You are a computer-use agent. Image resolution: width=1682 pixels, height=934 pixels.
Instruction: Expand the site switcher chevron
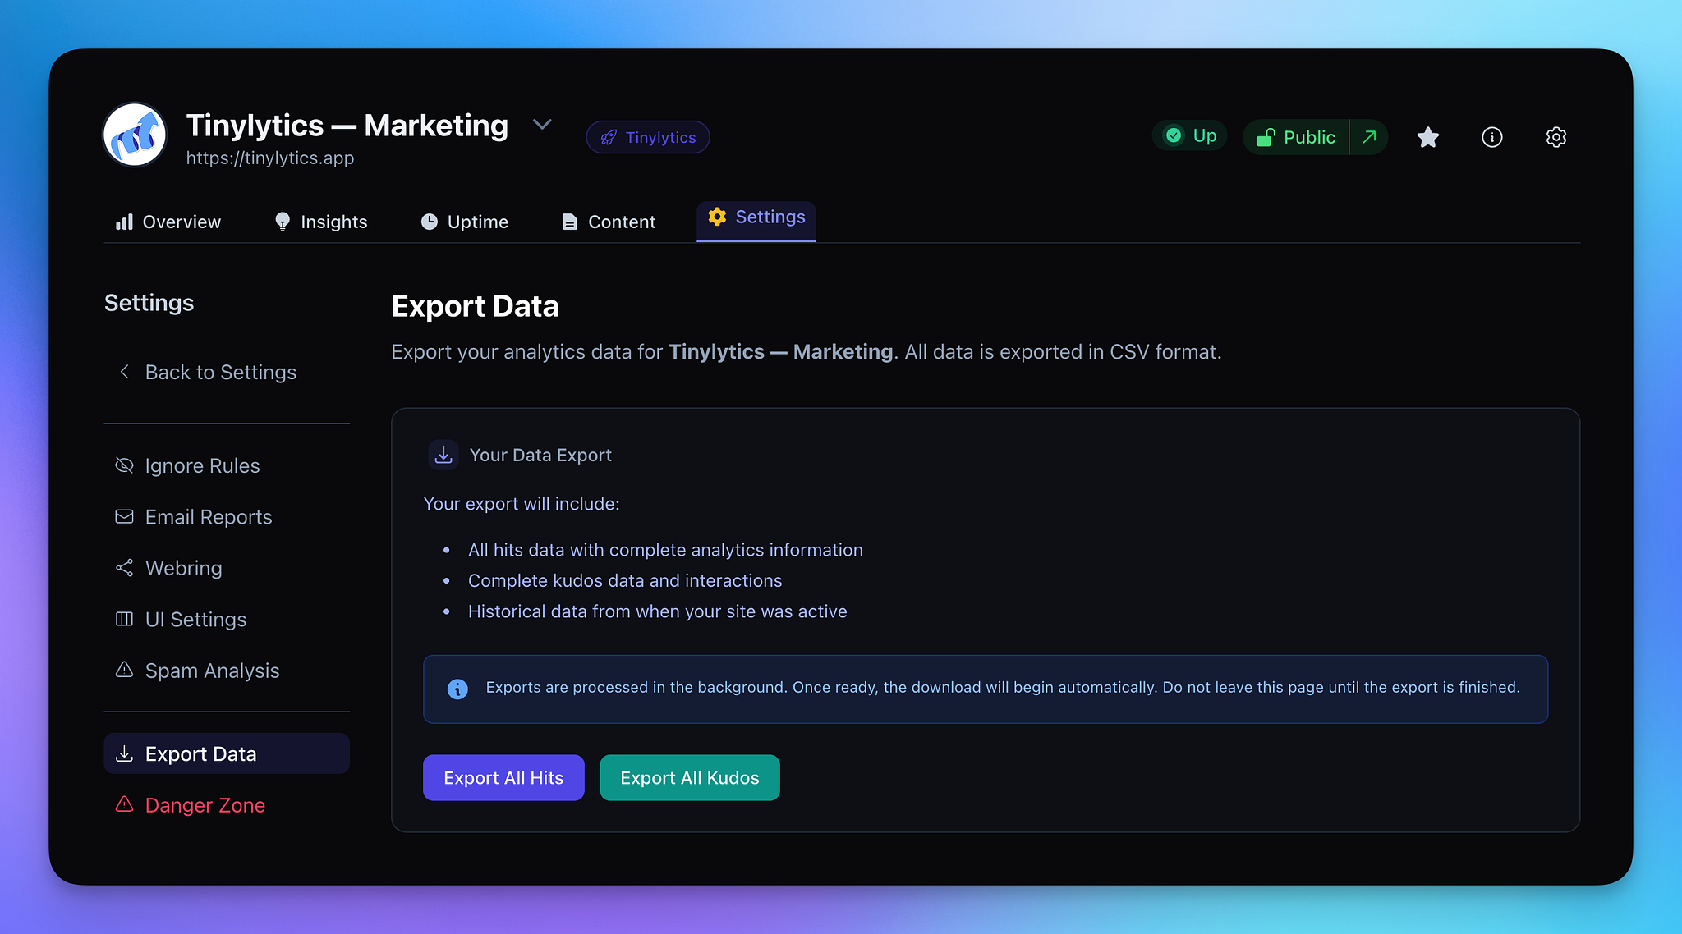point(541,125)
